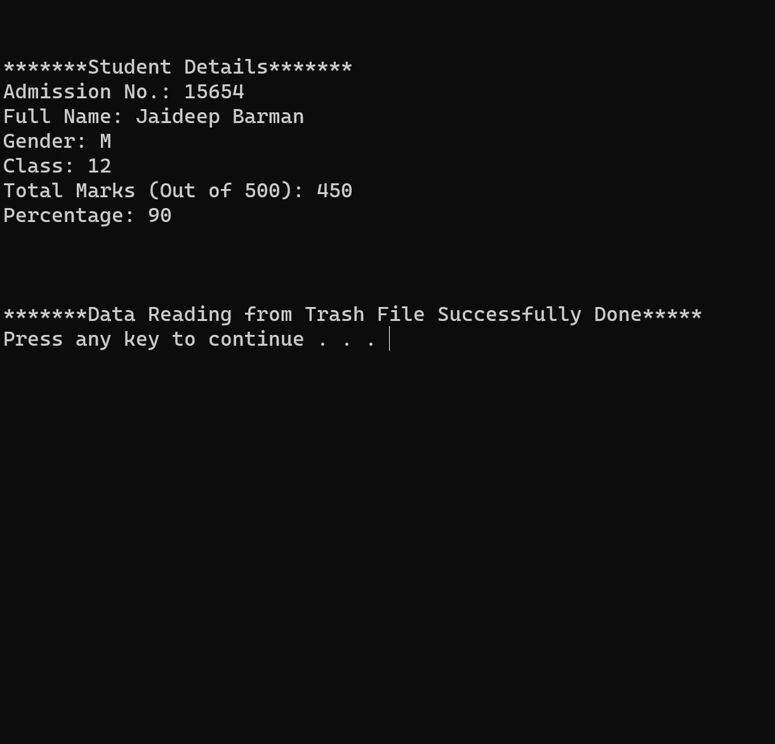
Task: Click the asterisks before Student Details
Action: [45, 67]
